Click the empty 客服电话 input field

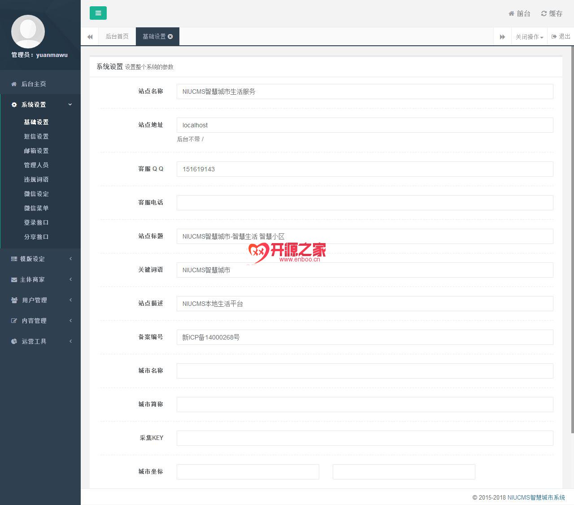[x=365, y=203]
